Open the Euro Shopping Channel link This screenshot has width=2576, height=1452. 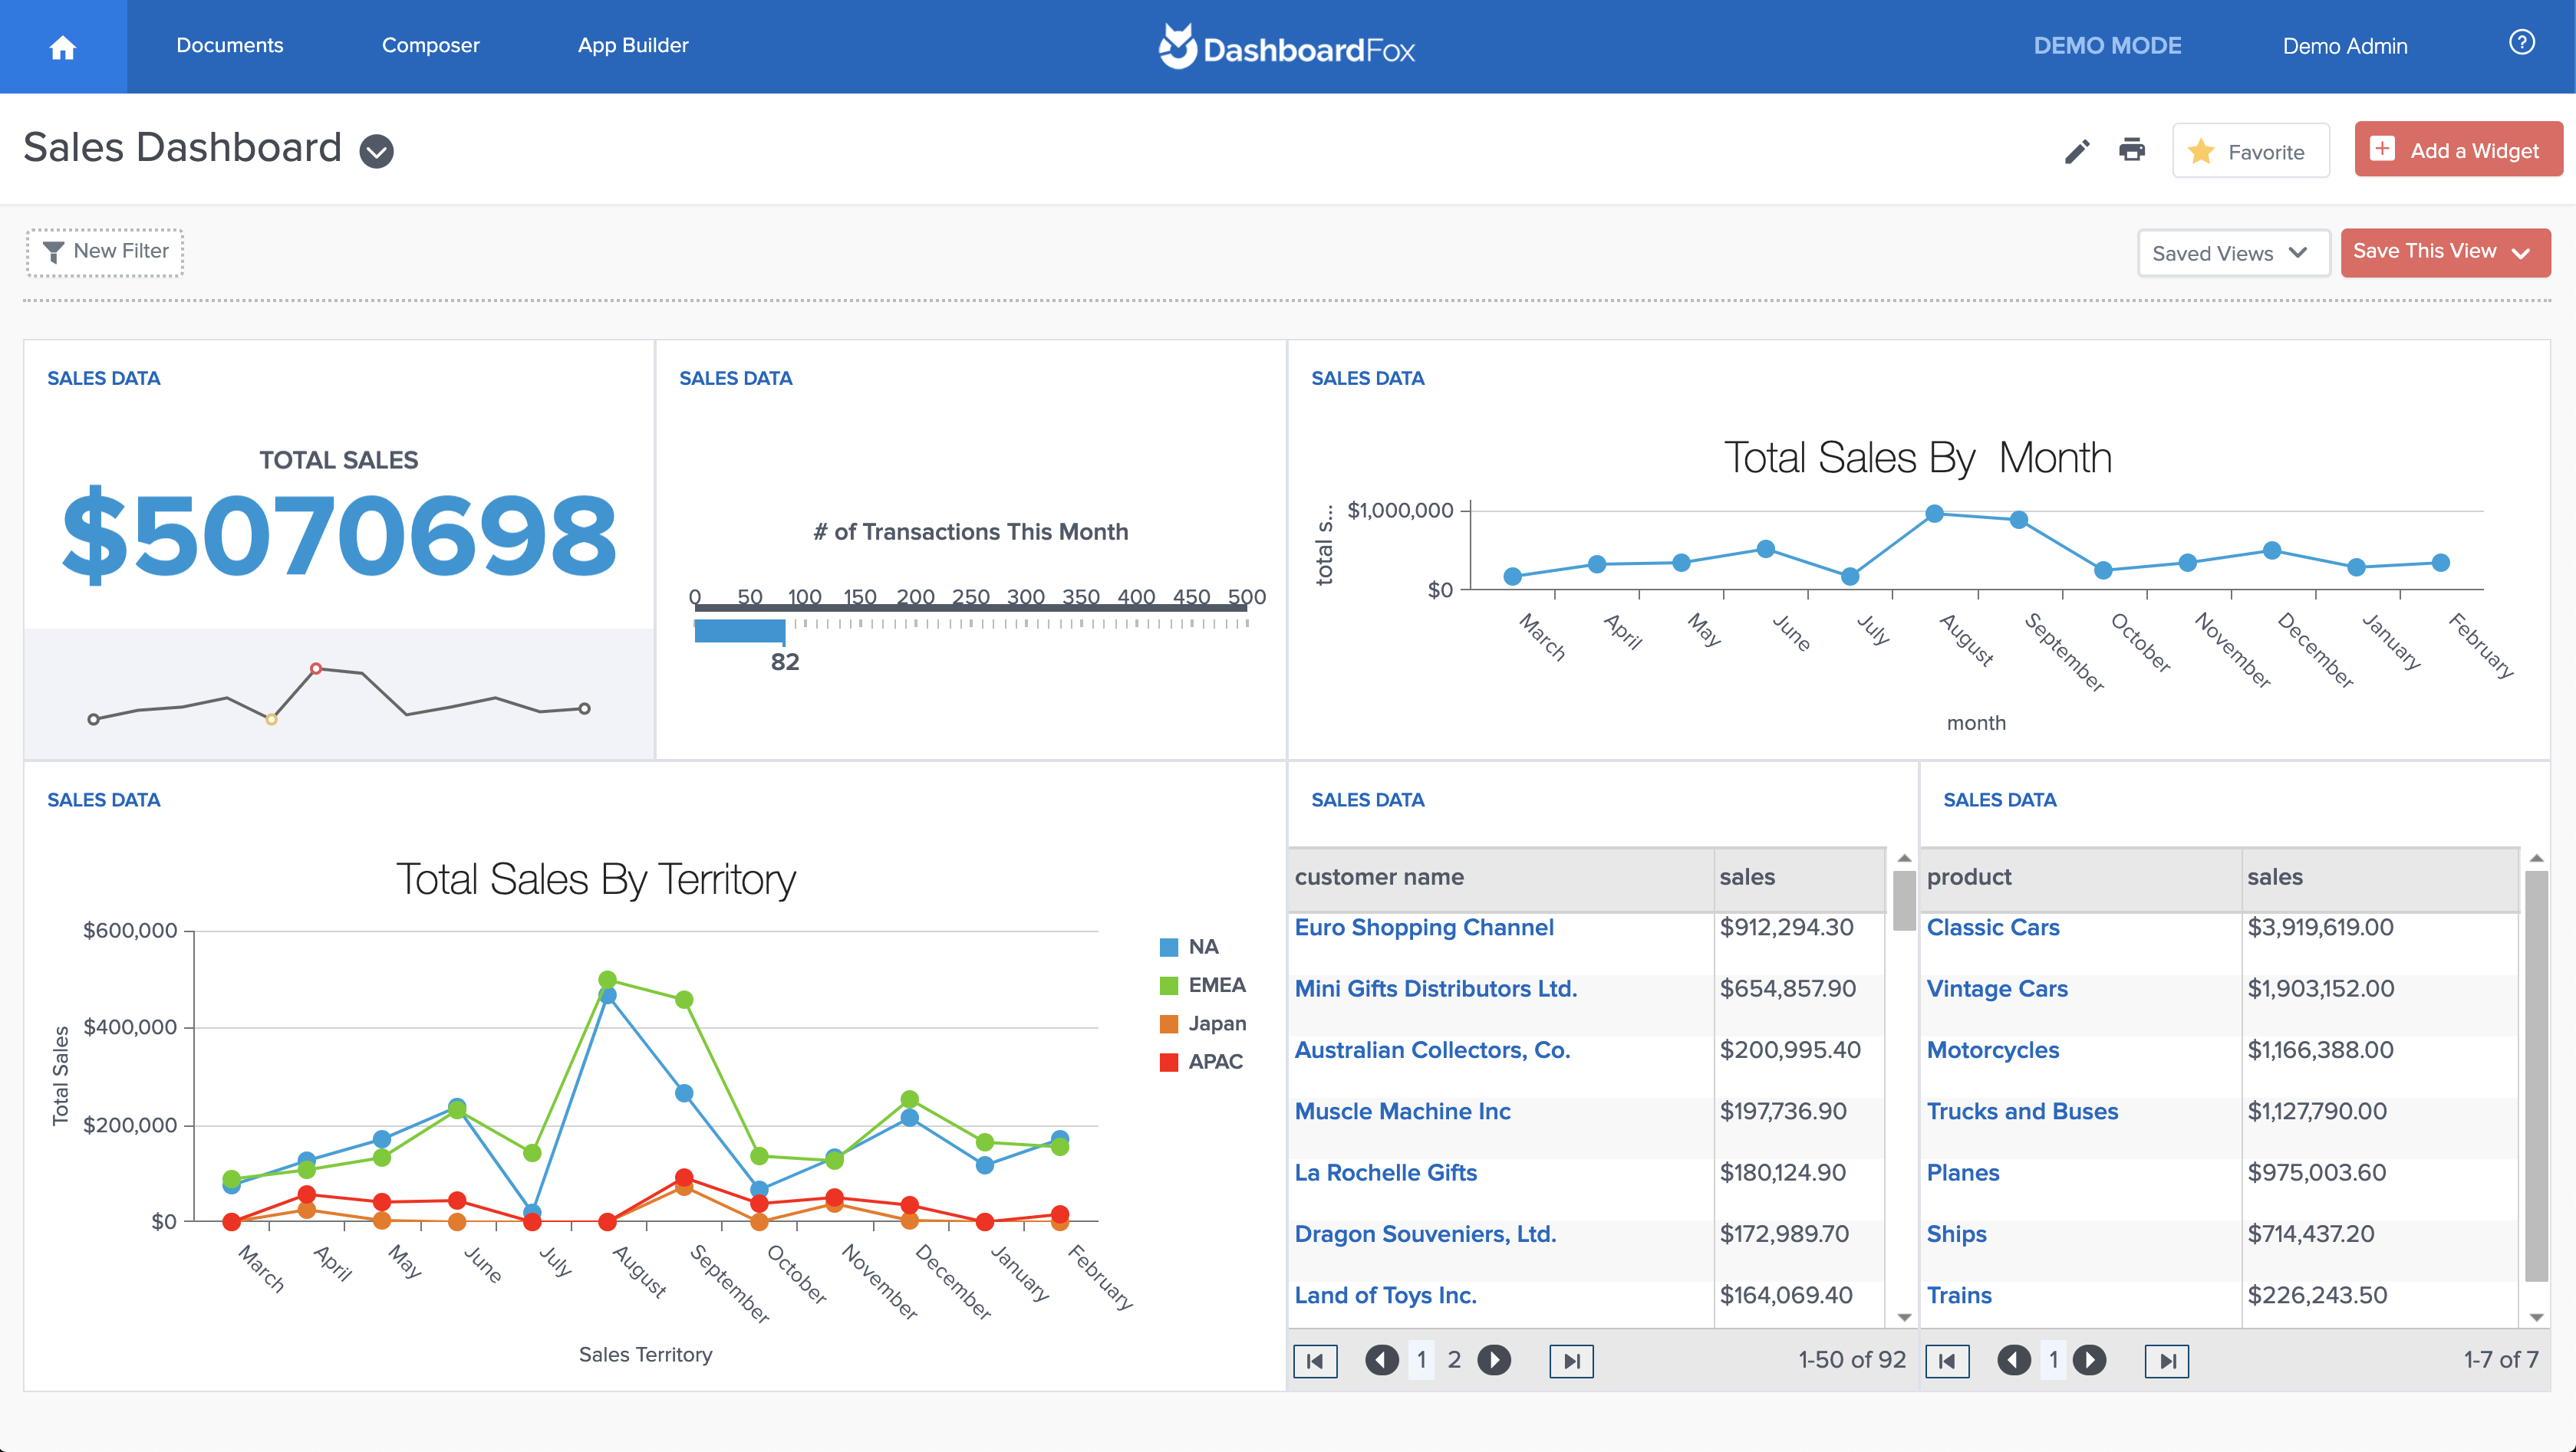tap(1423, 928)
